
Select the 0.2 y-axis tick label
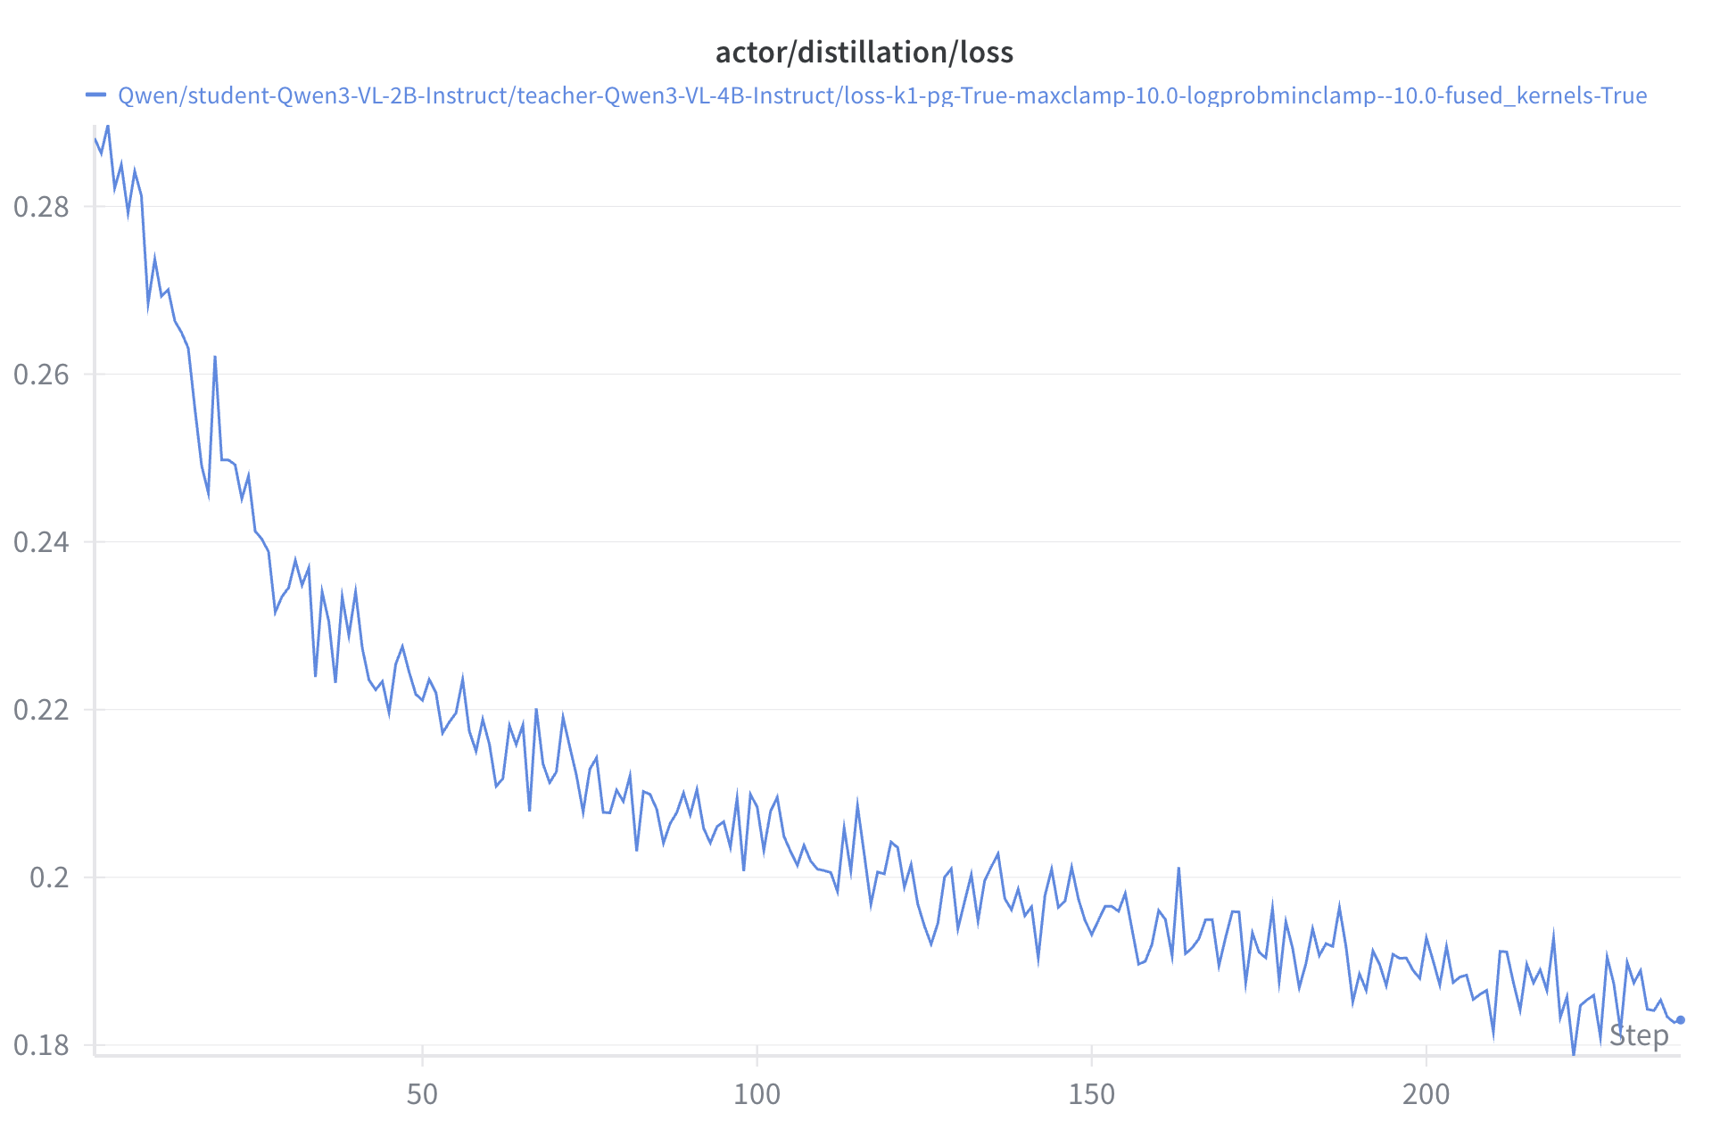[49, 878]
